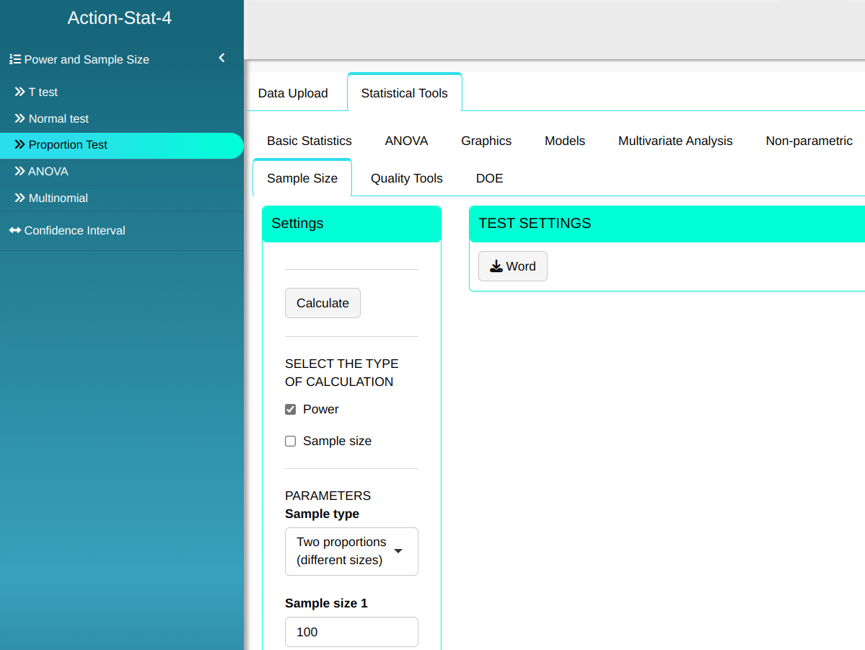The width and height of the screenshot is (865, 650).
Task: Click the download icon on Word button
Action: [496, 266]
